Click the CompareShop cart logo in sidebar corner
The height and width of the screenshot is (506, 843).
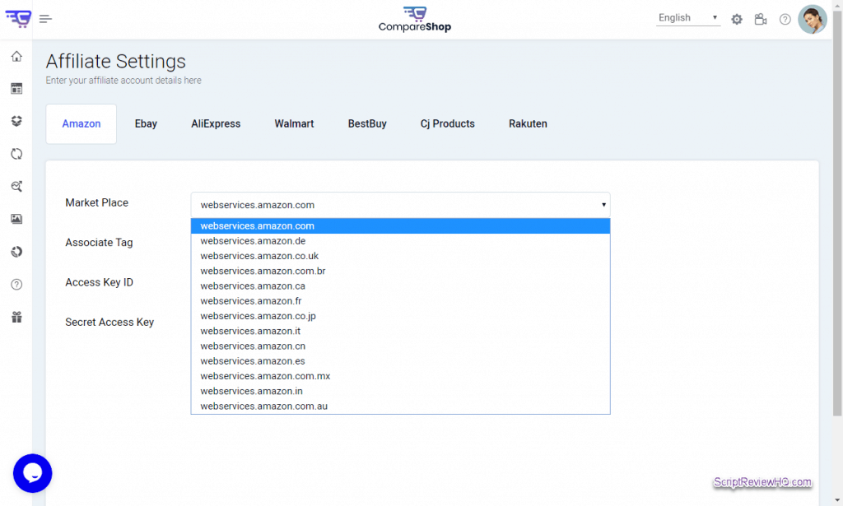(18, 18)
